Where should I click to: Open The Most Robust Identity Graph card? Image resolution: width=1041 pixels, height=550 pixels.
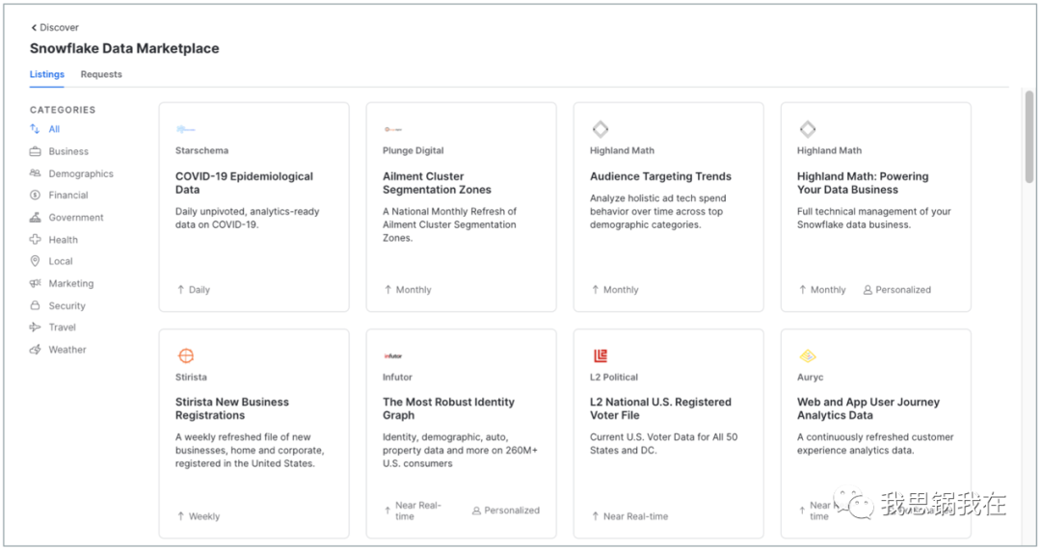coord(448,408)
